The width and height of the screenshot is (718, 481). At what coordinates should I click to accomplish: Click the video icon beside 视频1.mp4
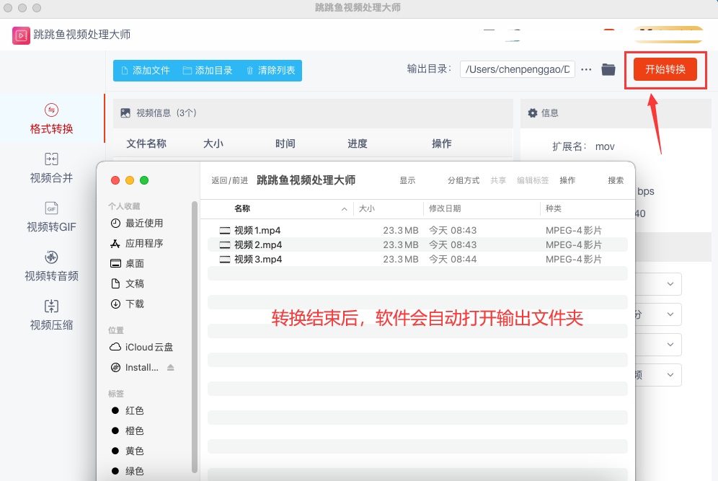point(225,231)
